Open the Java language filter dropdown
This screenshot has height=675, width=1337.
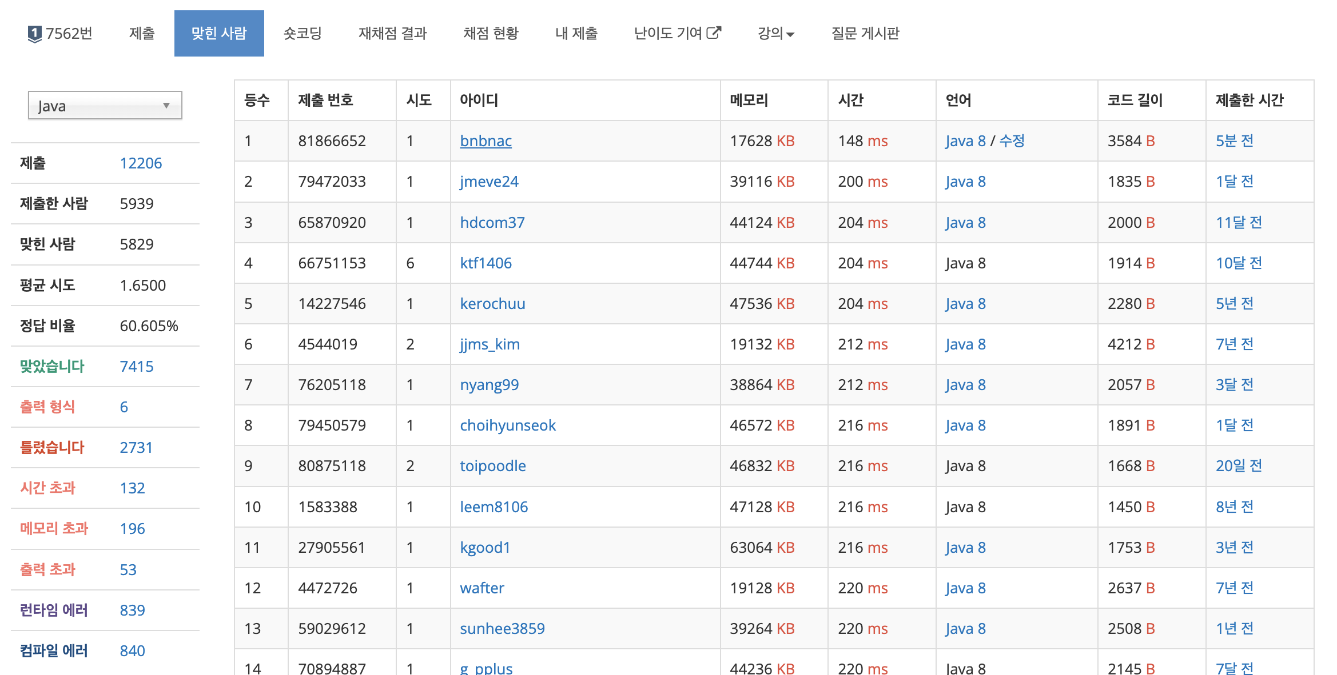point(105,106)
